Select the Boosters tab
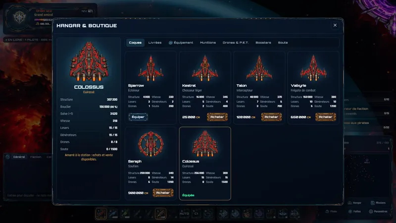 pyautogui.click(x=263, y=43)
